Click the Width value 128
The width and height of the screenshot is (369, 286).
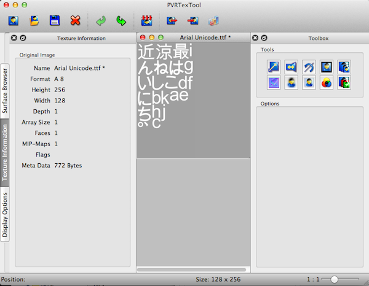(x=60, y=101)
